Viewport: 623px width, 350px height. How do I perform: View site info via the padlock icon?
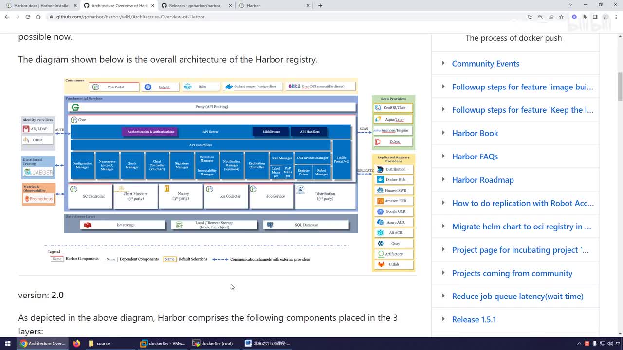tap(51, 17)
